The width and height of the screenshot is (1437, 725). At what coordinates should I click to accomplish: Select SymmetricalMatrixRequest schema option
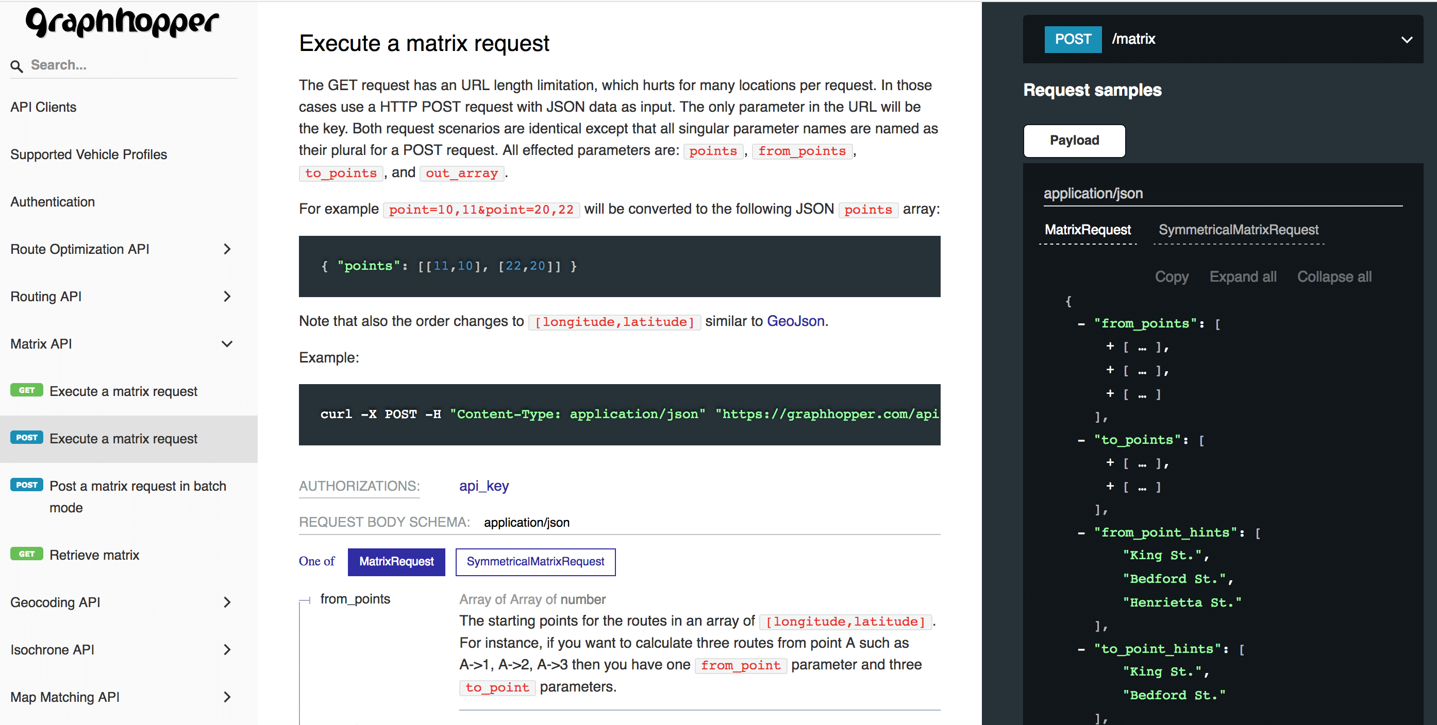click(x=535, y=562)
